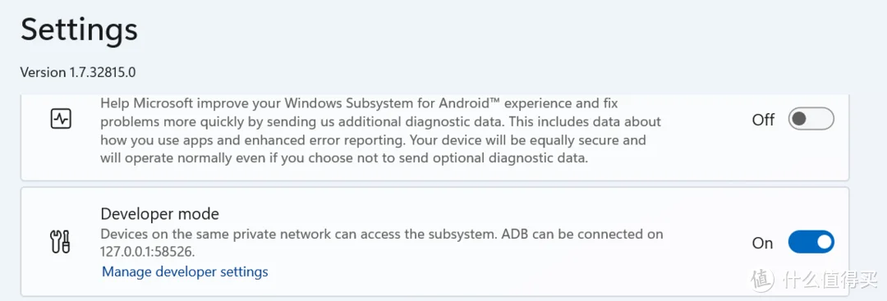Image resolution: width=887 pixels, height=301 pixels.
Task: Click the On label beside developer switch
Action: [762, 243]
